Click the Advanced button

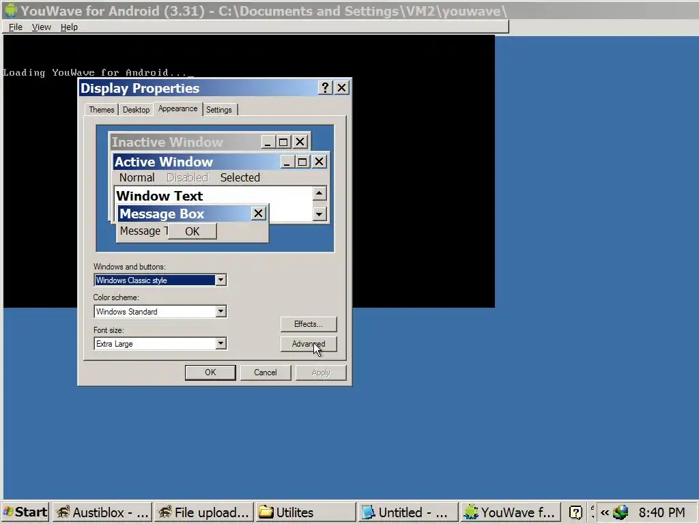click(x=309, y=344)
